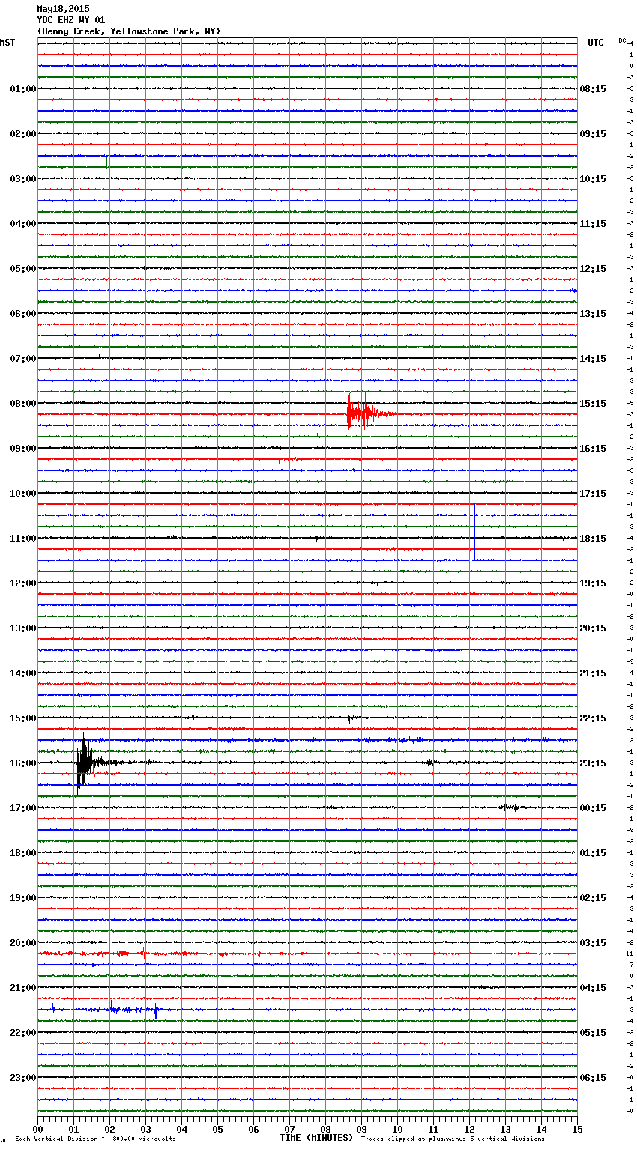
Task: Click minute 00 on the bottom axis
Action: click(37, 1129)
